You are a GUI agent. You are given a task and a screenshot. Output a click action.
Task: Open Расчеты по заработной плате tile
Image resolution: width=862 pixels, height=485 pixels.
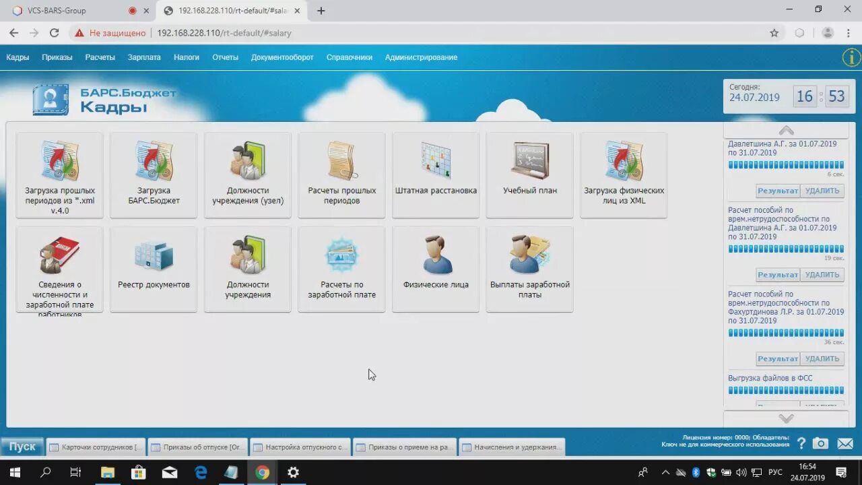point(342,269)
